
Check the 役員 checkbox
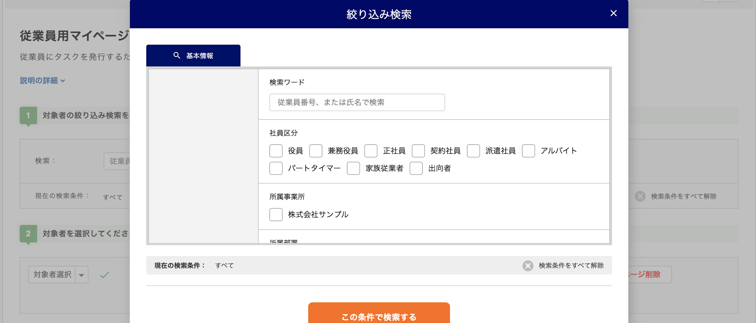click(x=276, y=151)
